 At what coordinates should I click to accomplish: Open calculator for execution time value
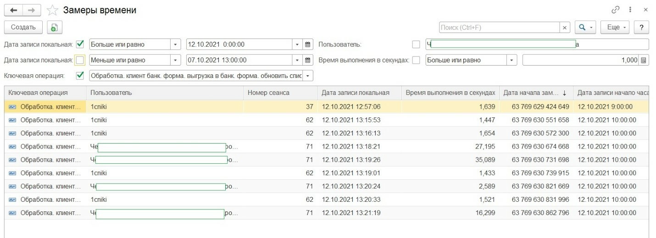[x=644, y=60]
